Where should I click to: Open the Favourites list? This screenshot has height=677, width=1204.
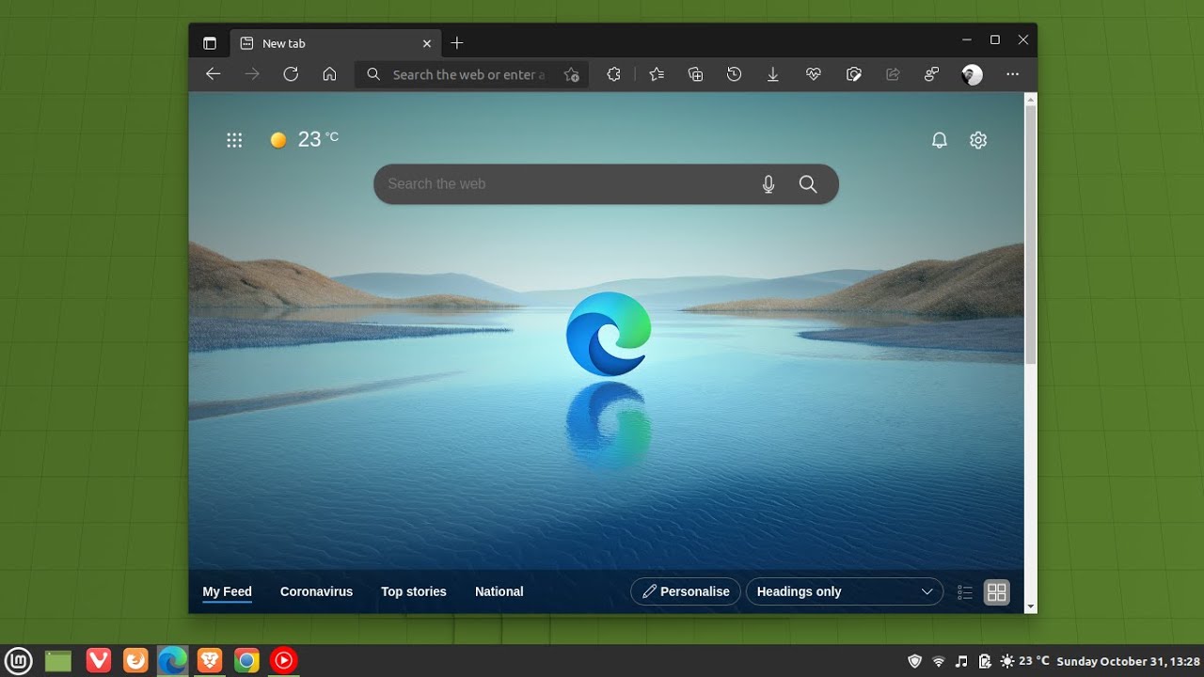point(657,74)
